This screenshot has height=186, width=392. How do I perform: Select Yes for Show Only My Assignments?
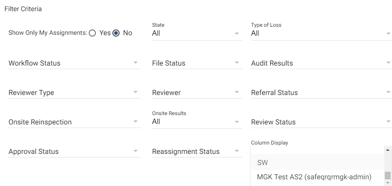[93, 33]
